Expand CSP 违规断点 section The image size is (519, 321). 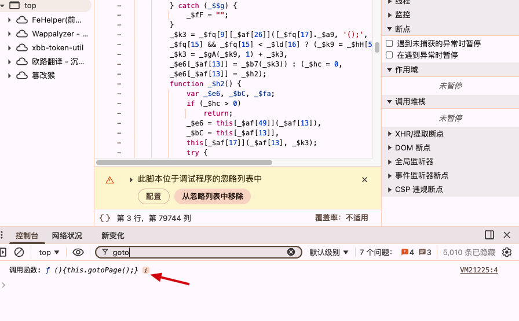[390, 190]
